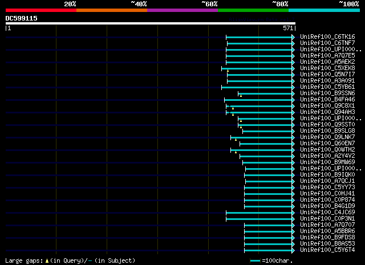Click the gap marker under the Q9LNK7 alignment
The image size is (365, 265).
[x=236, y=140]
